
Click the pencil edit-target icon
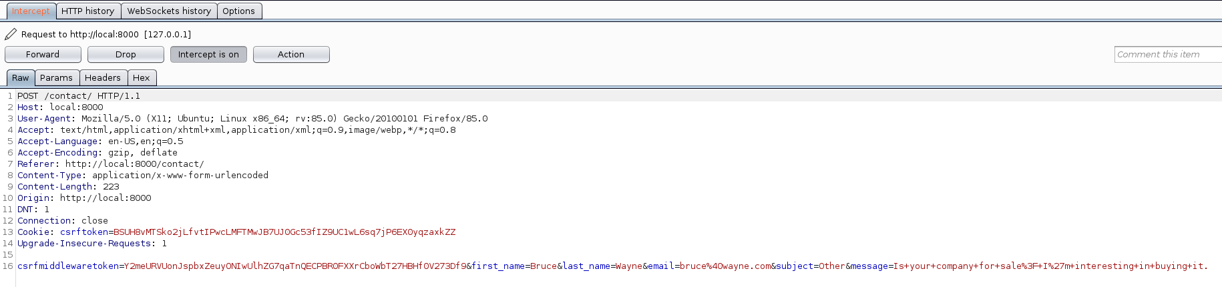[x=11, y=34]
